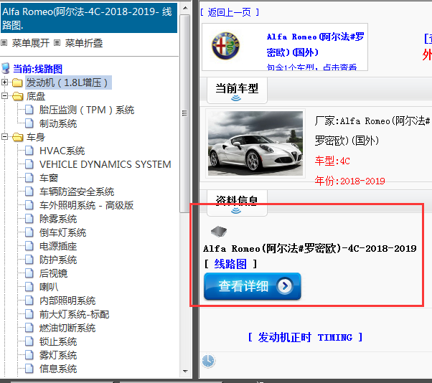Select VEHICLE DYNAMICS SYSTEM entry
Viewport: 432px width, 383px height.
coord(105,164)
